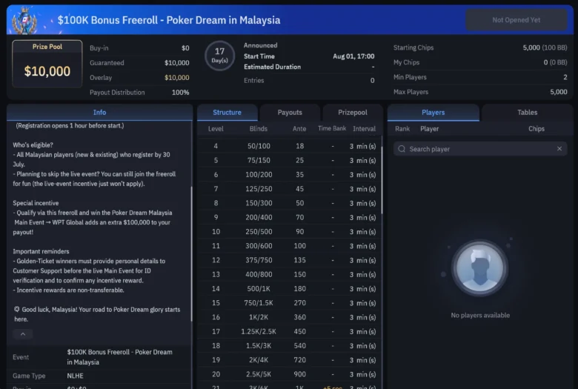Click the Not Opened Yet button
578x389 pixels.
coord(516,20)
